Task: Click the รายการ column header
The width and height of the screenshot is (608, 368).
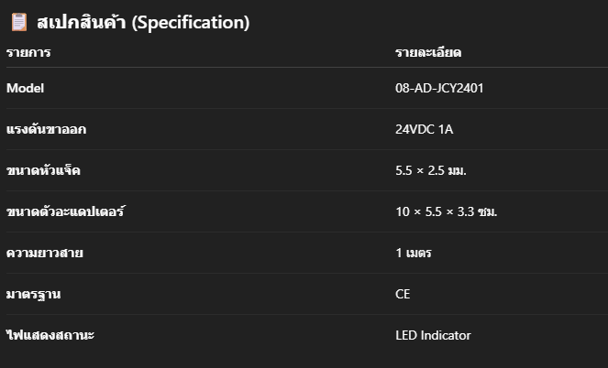Action: tap(28, 52)
